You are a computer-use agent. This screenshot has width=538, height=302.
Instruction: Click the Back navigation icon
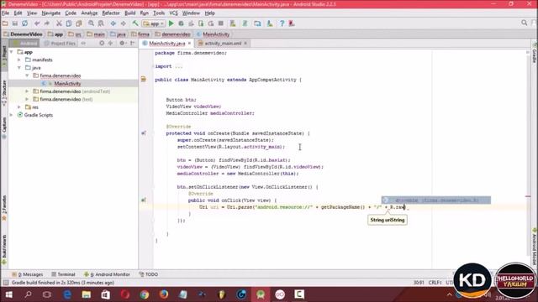pos(113,23)
